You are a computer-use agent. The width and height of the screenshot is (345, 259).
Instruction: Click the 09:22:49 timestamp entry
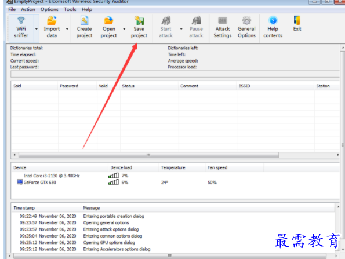point(48,216)
